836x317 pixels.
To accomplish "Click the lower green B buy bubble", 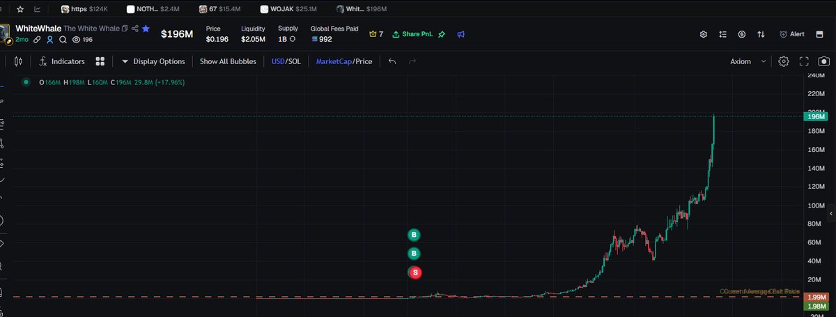I will point(415,254).
